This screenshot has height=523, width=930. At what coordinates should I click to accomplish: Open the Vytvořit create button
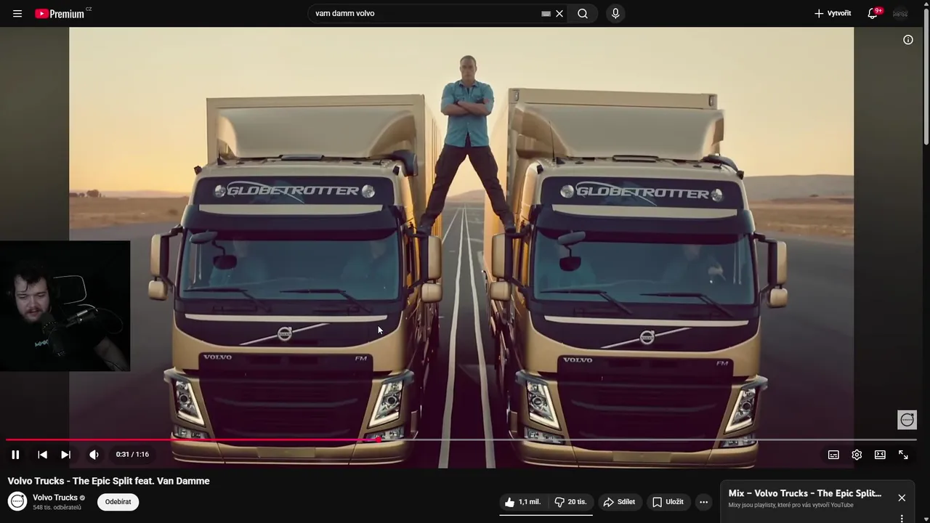(x=833, y=13)
